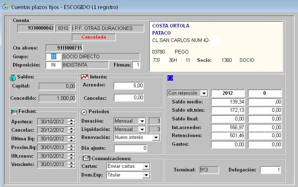Open the Duración Mensual dropdown
The width and height of the screenshot is (298, 187).
point(142,121)
